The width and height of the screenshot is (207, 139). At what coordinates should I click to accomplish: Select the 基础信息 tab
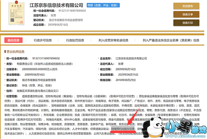pos(14,40)
